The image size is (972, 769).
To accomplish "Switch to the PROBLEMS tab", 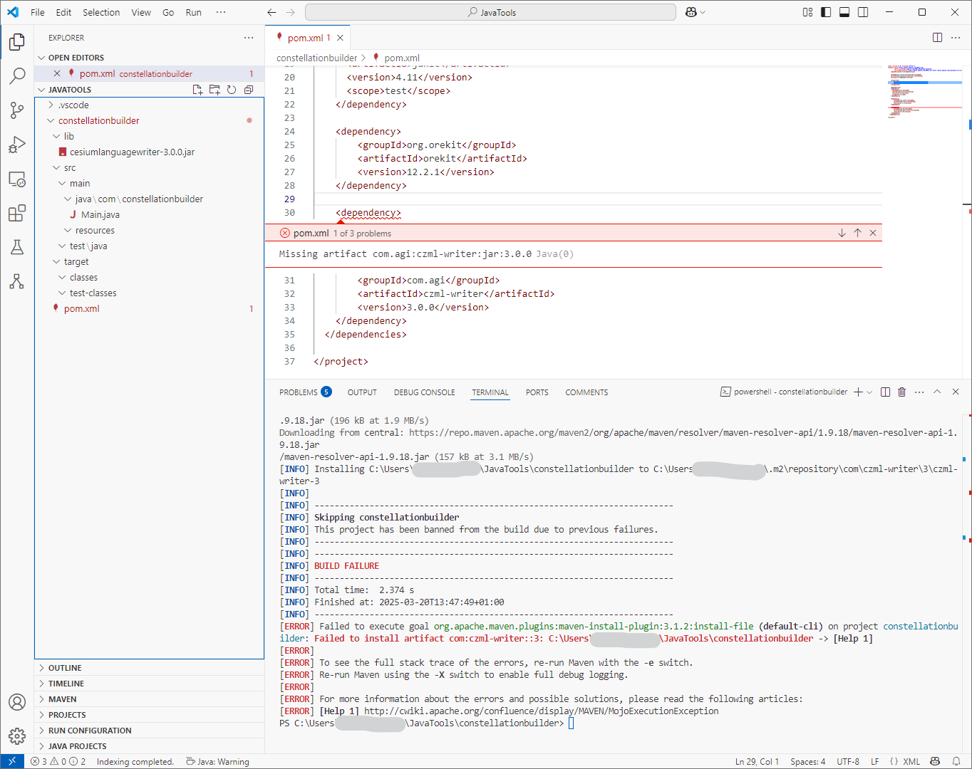I will 305,392.
